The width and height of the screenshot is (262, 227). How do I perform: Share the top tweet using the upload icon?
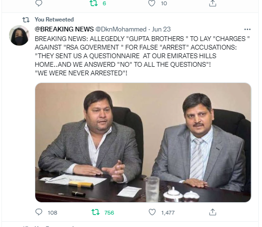coord(212,3)
